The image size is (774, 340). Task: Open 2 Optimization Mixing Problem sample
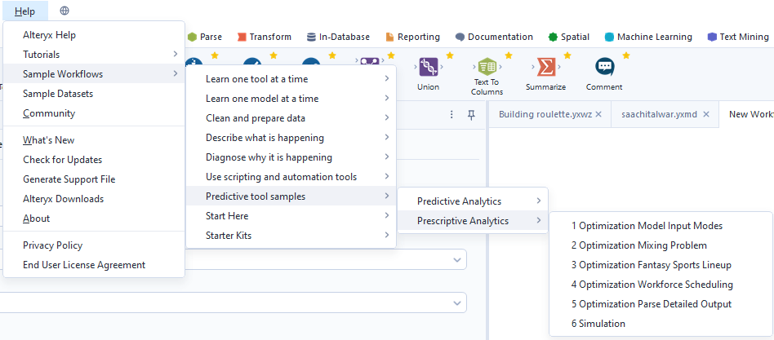coord(639,245)
